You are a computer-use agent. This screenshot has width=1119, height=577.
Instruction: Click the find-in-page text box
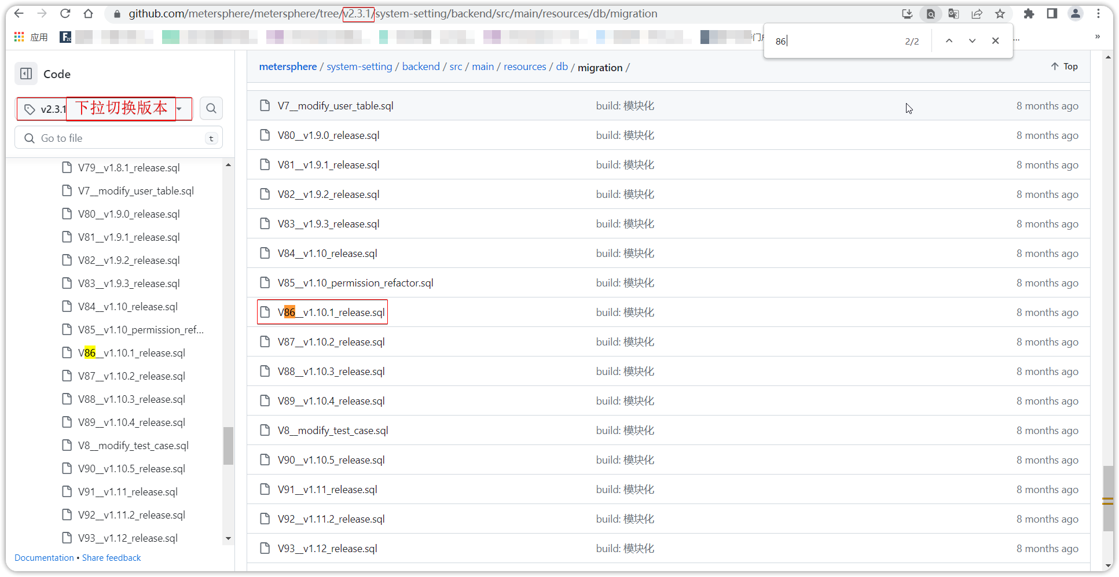(x=834, y=41)
